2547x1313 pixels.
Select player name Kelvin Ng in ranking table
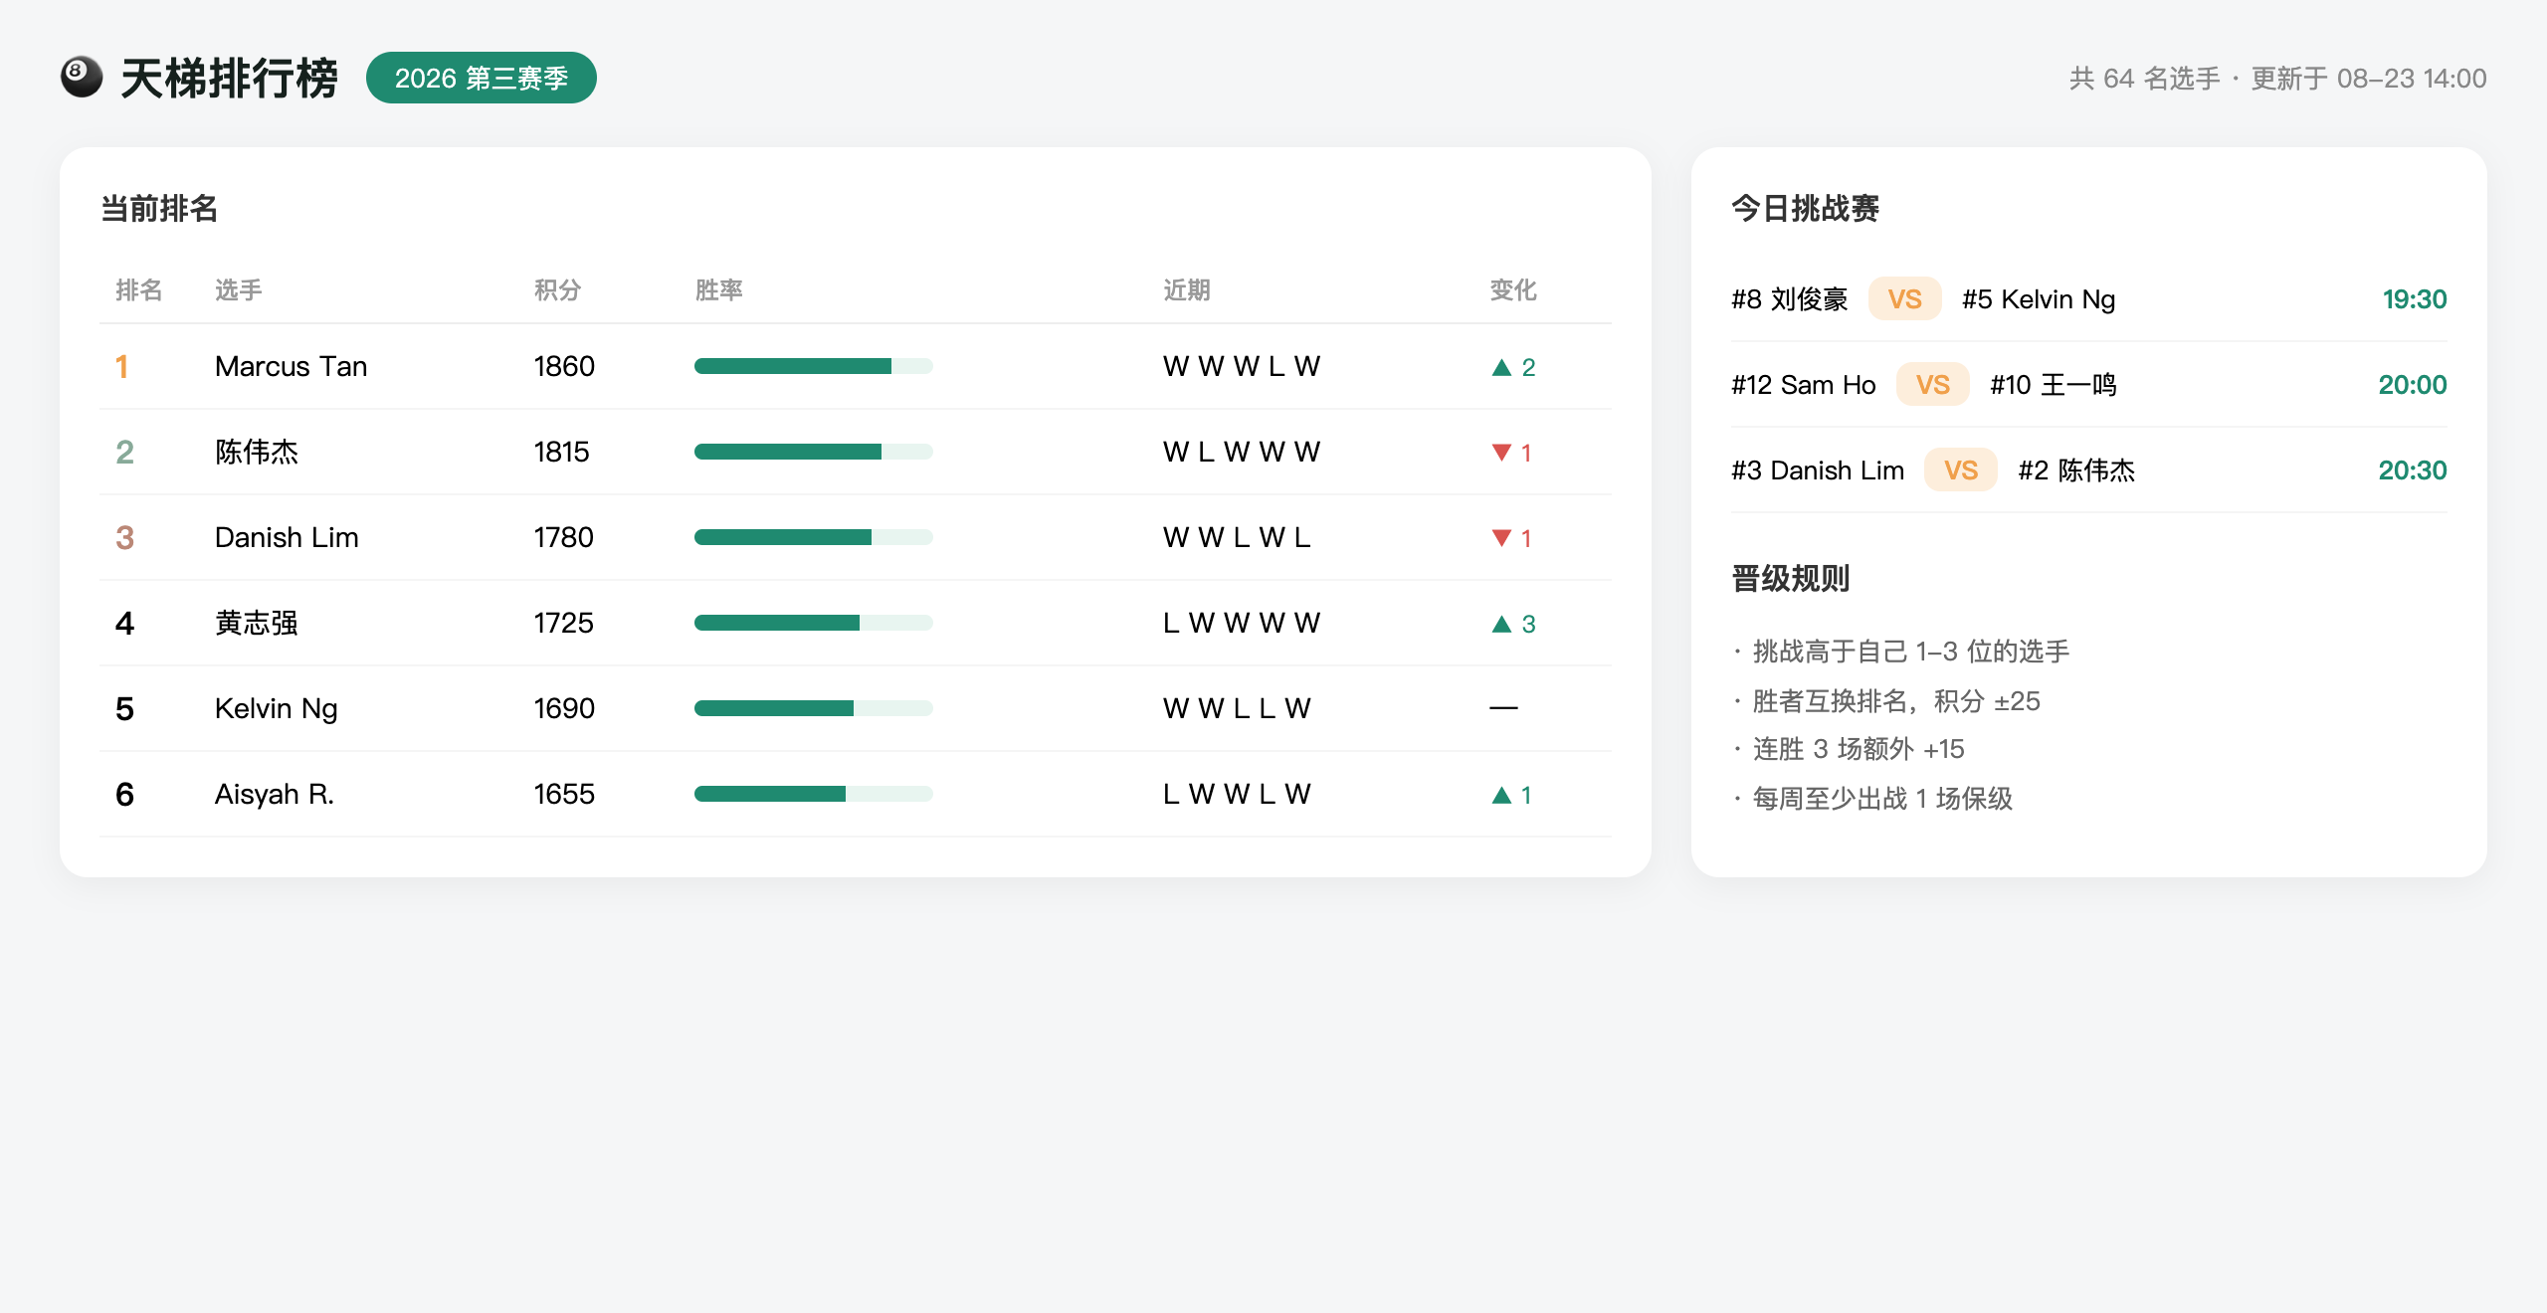point(277,708)
